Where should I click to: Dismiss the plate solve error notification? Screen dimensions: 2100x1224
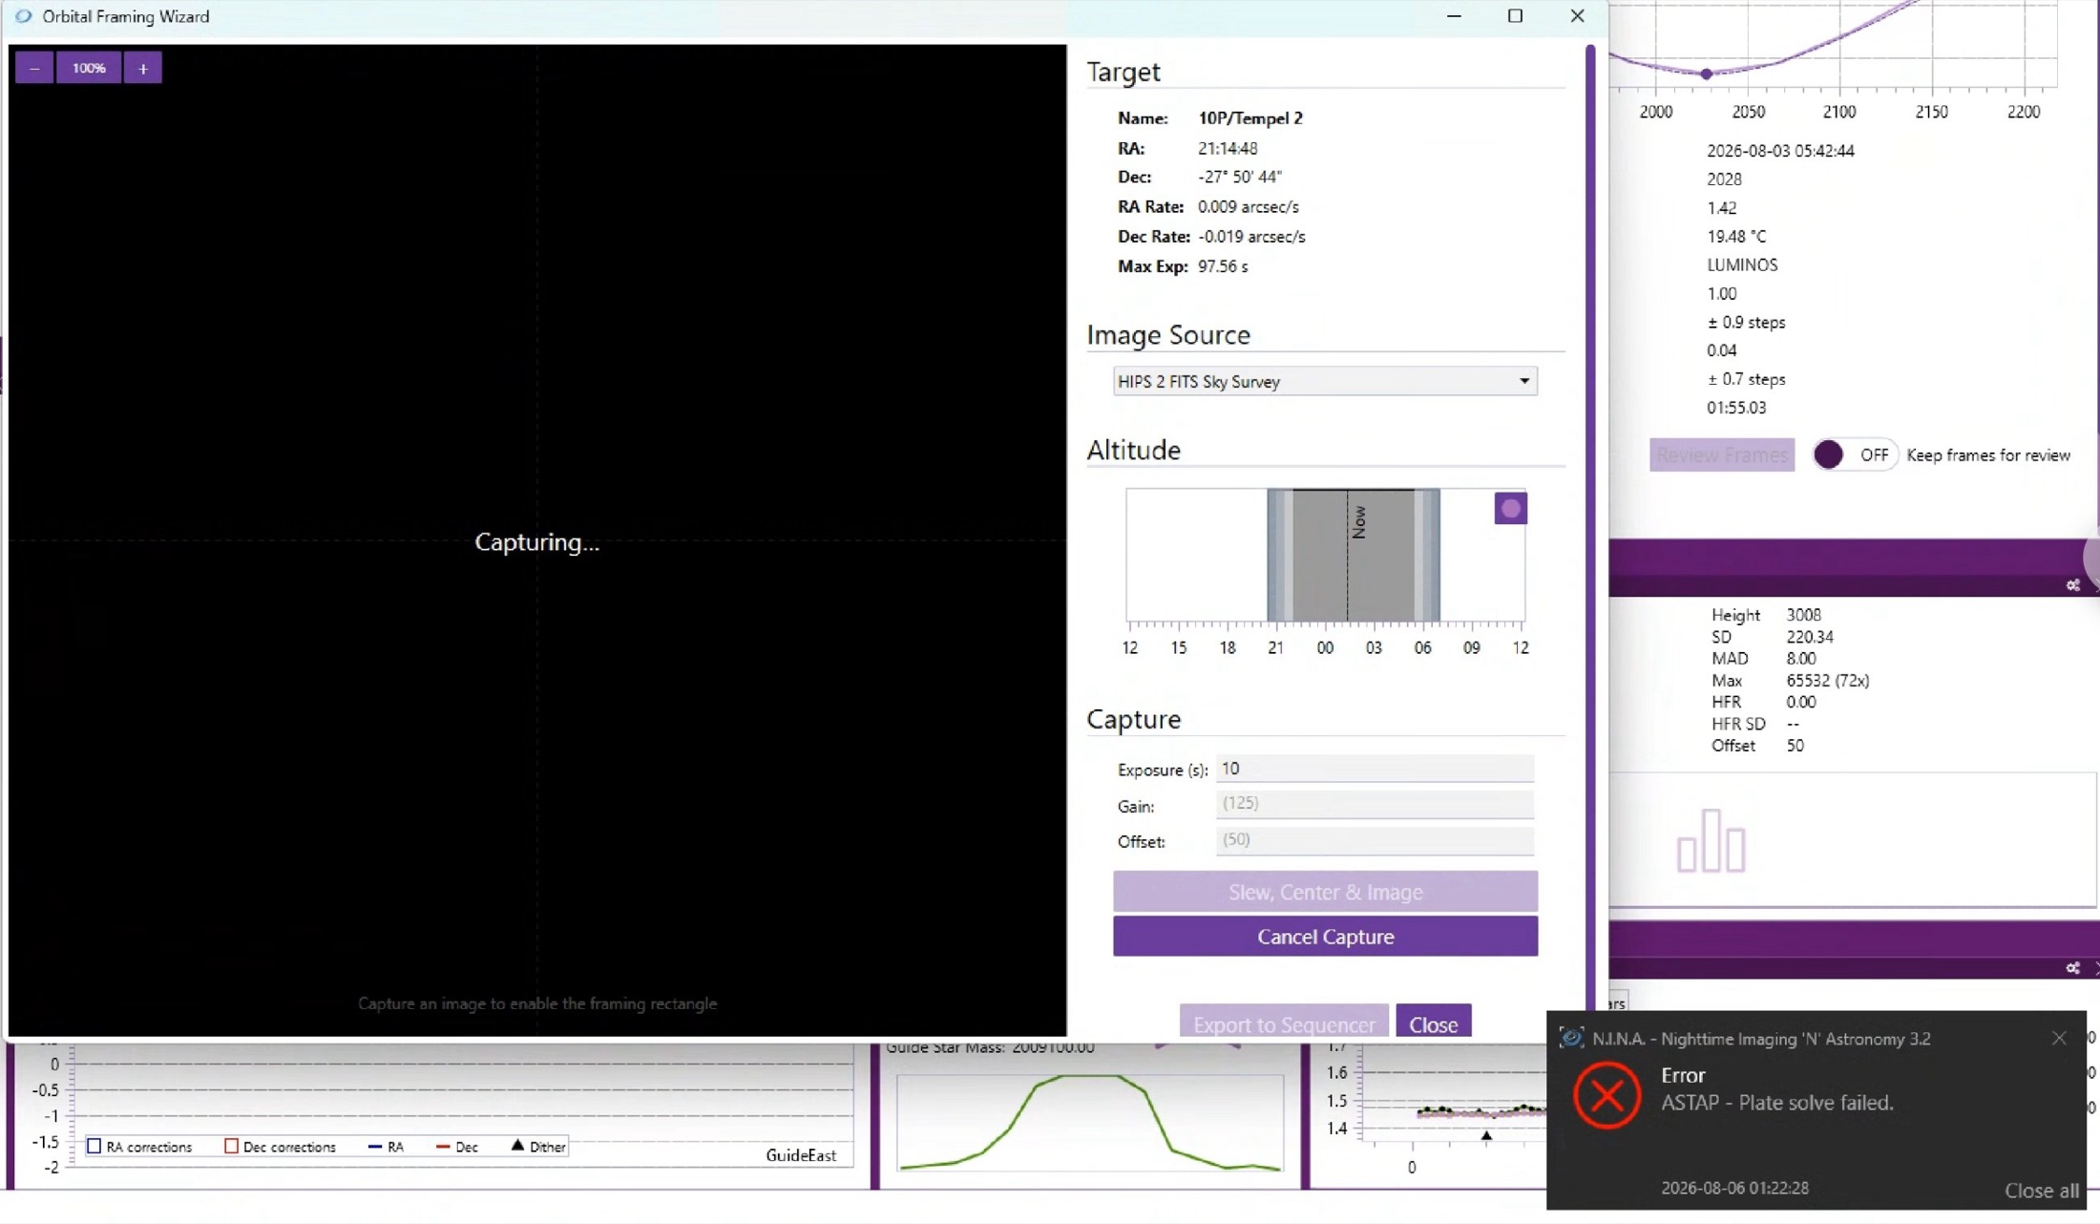tap(2059, 1039)
